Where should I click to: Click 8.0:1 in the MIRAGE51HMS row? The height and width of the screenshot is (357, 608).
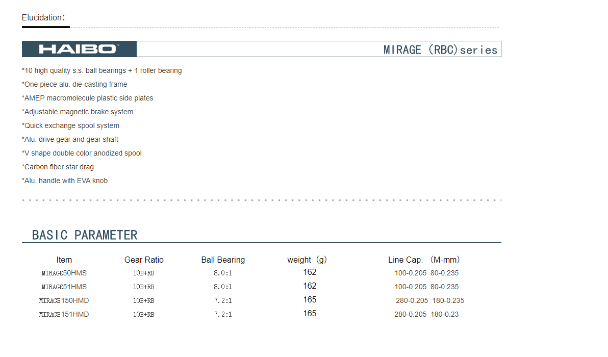[x=223, y=287]
